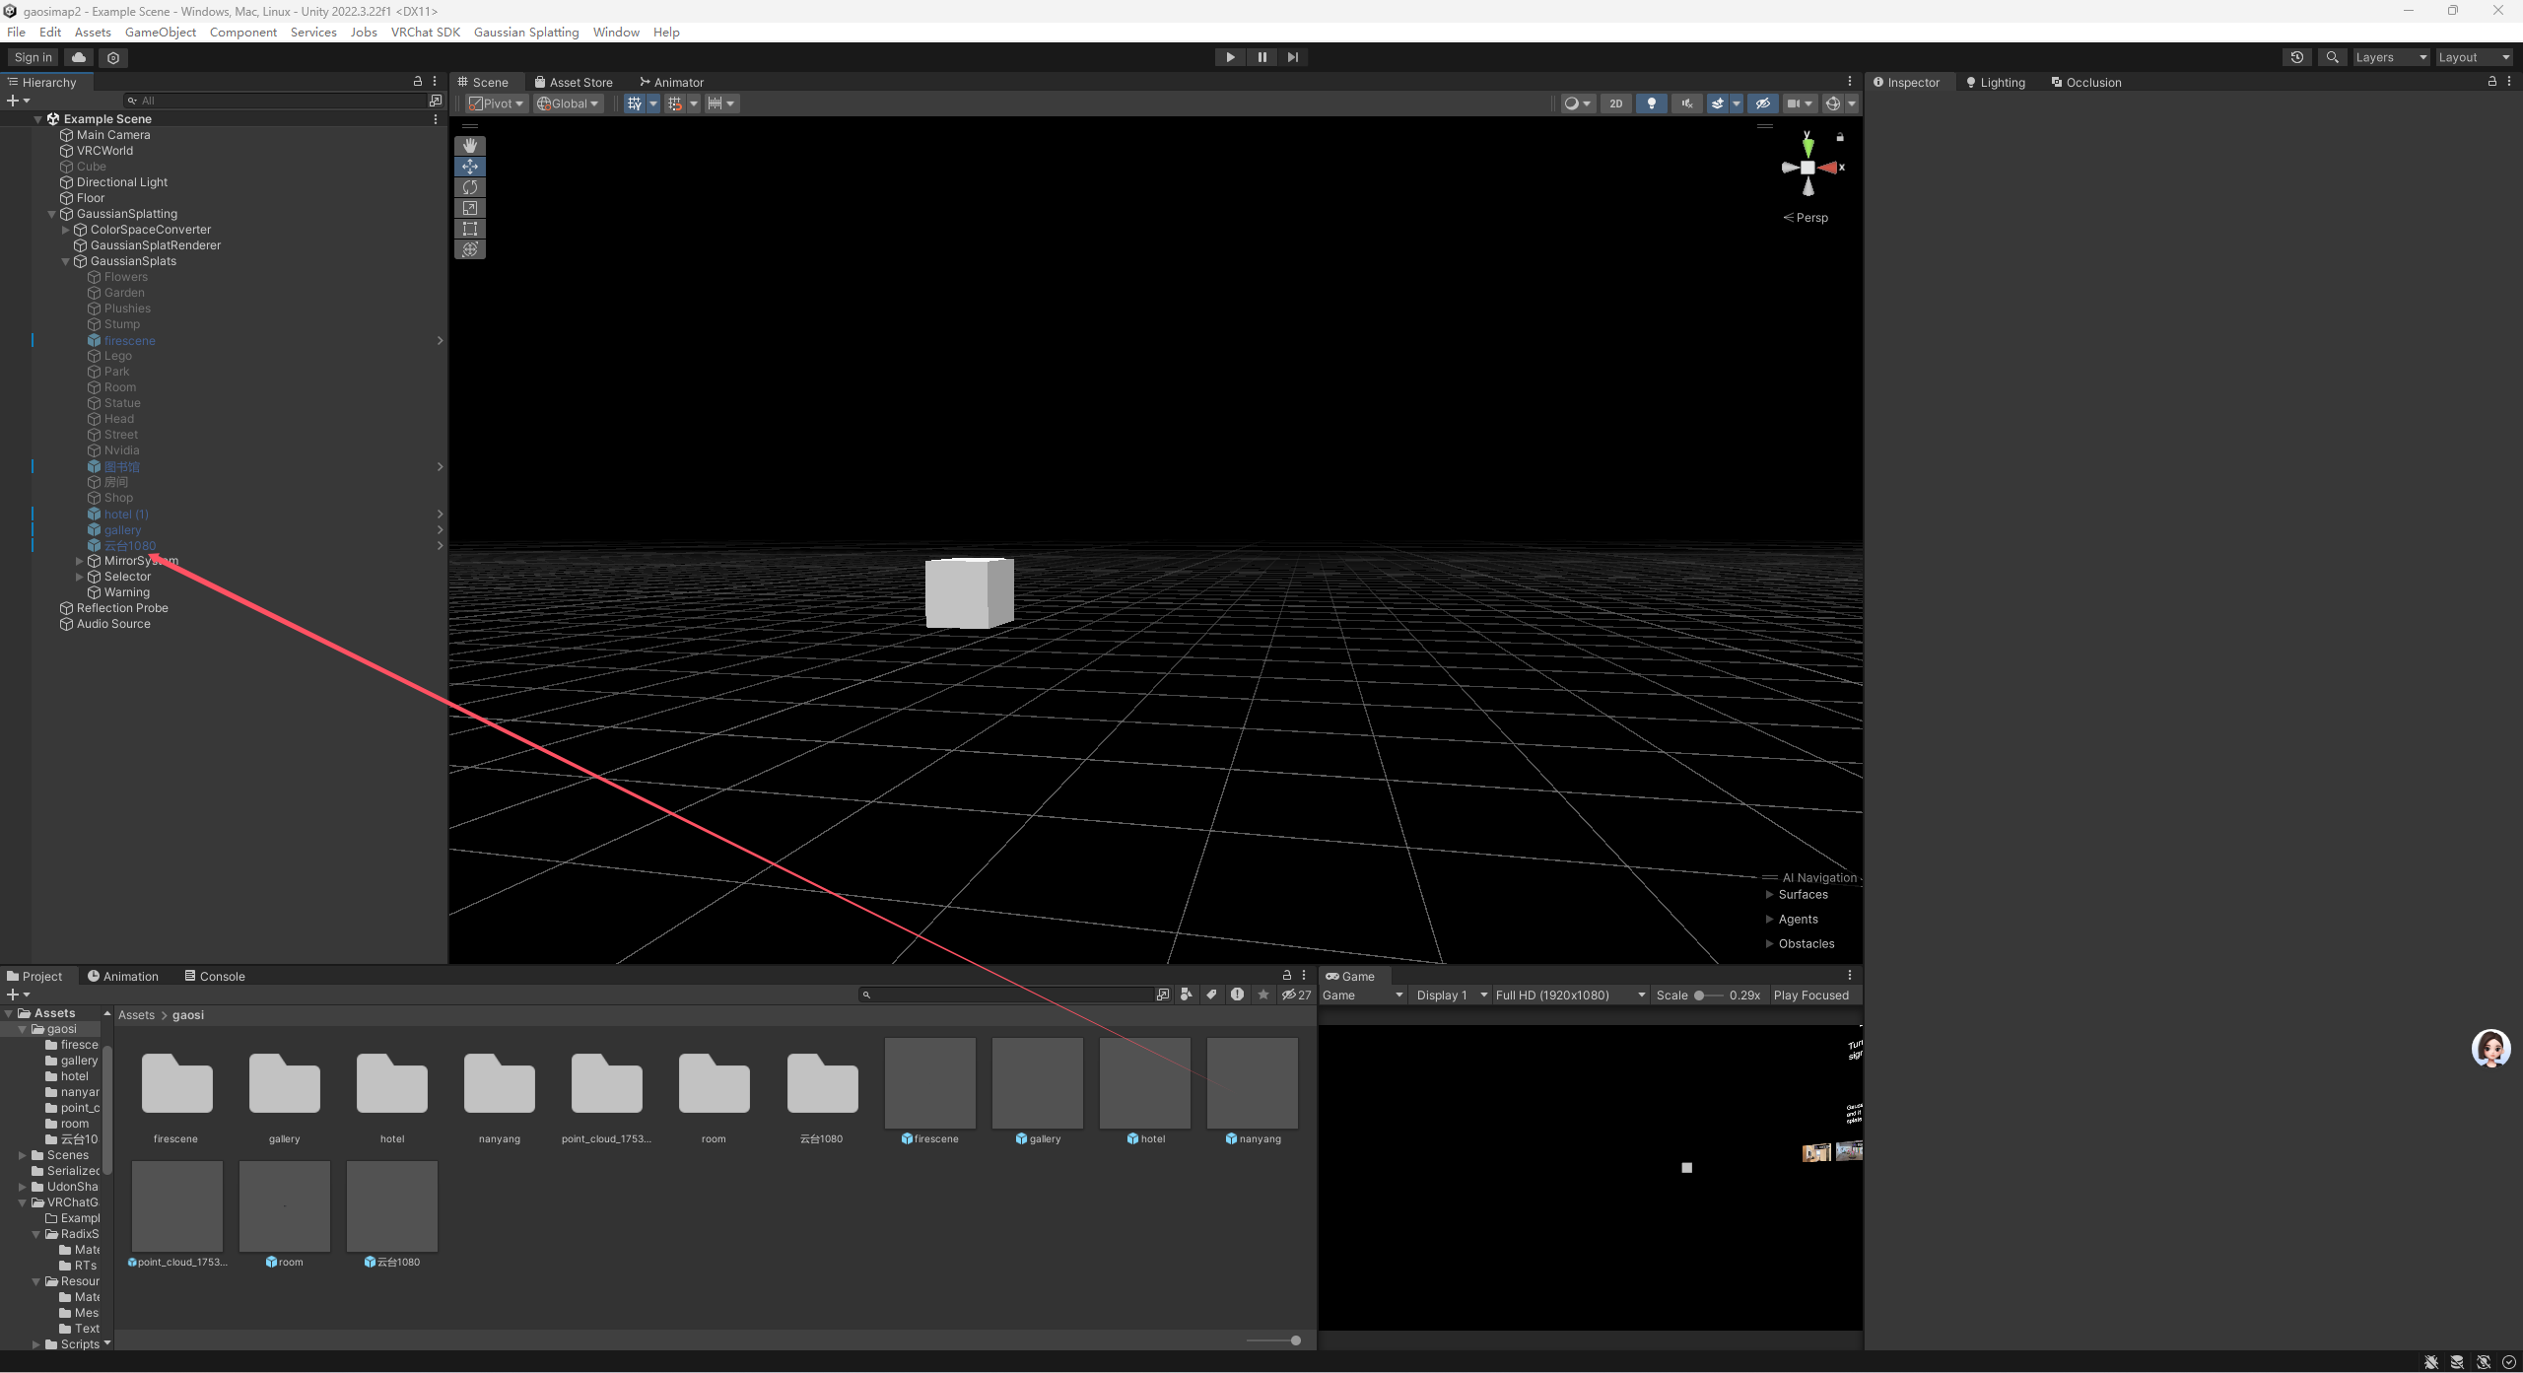Click the cloud services icon
The width and height of the screenshot is (2523, 1373).
(79, 57)
